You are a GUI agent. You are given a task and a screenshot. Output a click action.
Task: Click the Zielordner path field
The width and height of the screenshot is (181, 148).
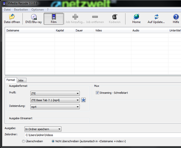pyautogui.click(x=103, y=135)
